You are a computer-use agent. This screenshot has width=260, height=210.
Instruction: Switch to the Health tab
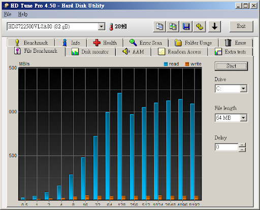point(105,43)
